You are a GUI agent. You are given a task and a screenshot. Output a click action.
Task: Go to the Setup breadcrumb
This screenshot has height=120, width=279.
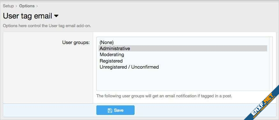(x=8, y=6)
